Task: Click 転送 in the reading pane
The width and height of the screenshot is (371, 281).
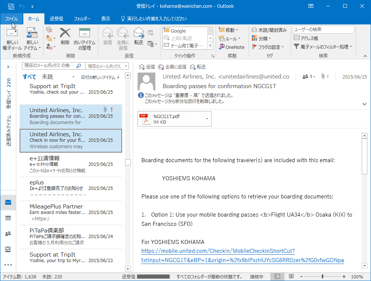Action: (198, 67)
